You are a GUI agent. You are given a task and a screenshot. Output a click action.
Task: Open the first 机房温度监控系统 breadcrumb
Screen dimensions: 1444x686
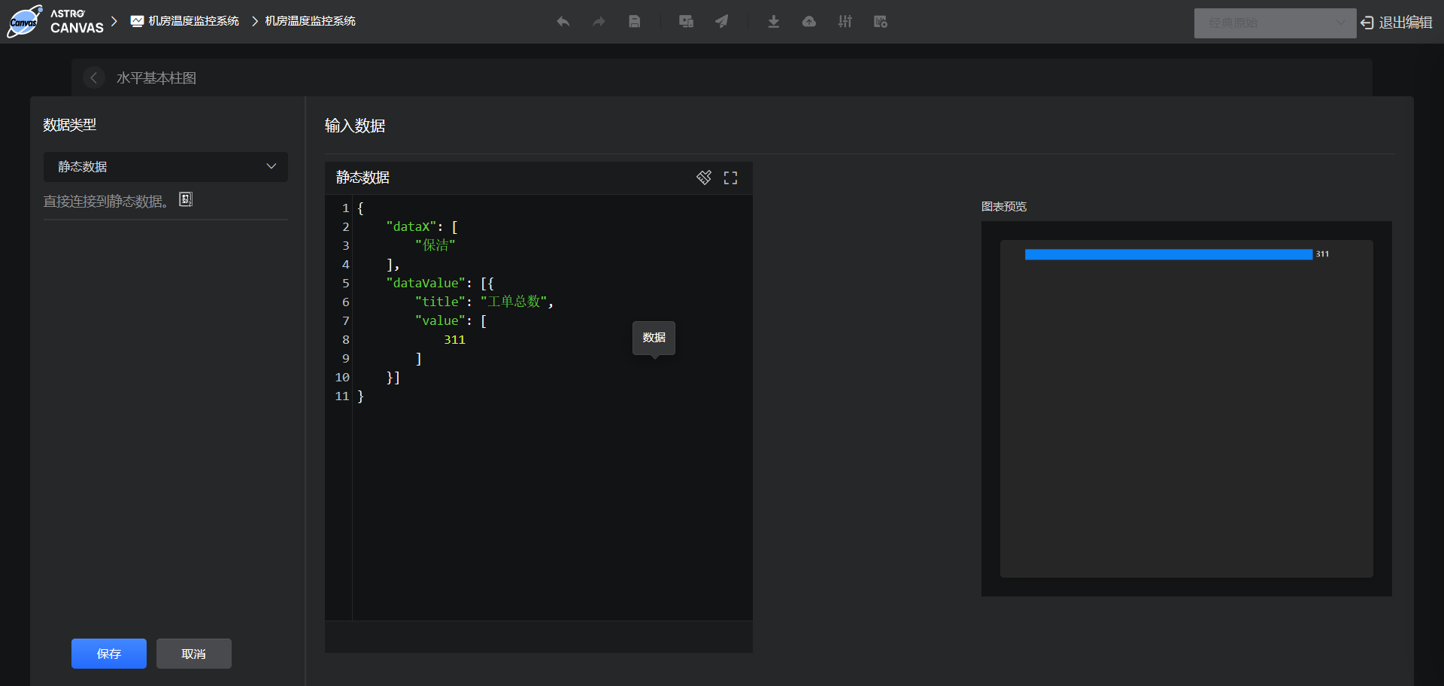coord(193,21)
